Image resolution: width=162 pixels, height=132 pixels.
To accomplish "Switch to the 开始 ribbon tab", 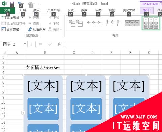I will click(x=23, y=10).
